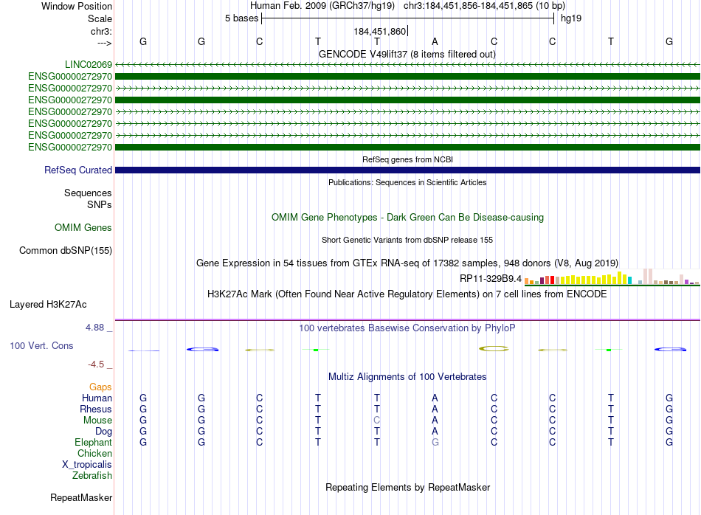701x515 pixels.
Task: Open 100 vertebrates Basewise Conservation by PhyloP title
Action: point(407,328)
